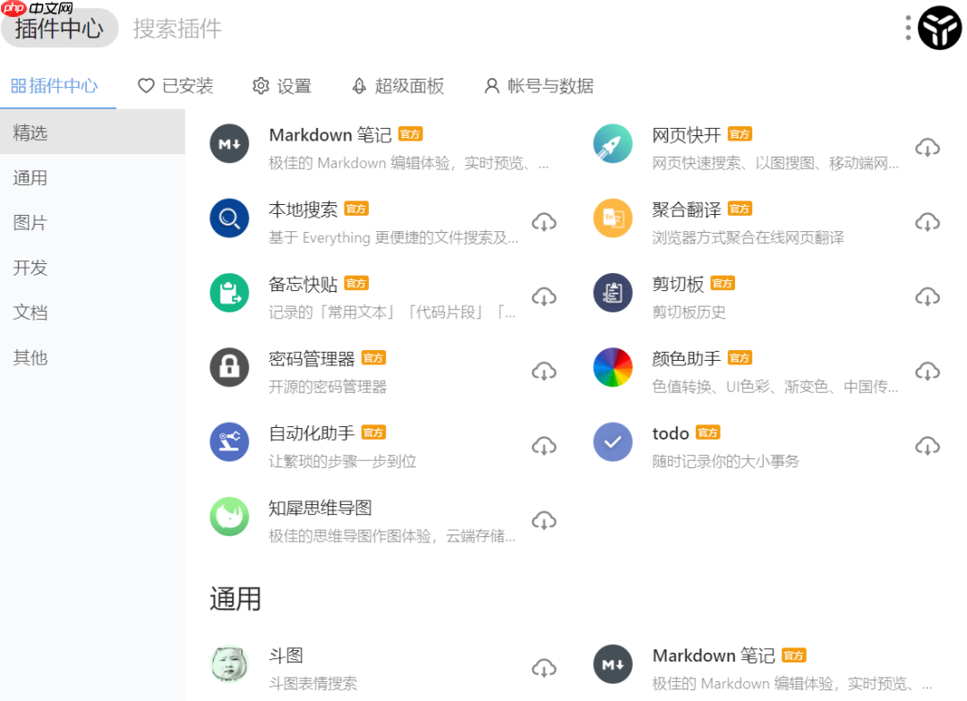Viewport: 967px width, 701px height.
Task: Click the 斗图 meme search icon
Action: click(229, 666)
